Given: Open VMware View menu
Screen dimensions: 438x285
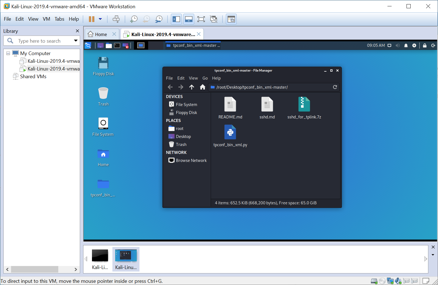Looking at the screenshot, I should pyautogui.click(x=33, y=19).
